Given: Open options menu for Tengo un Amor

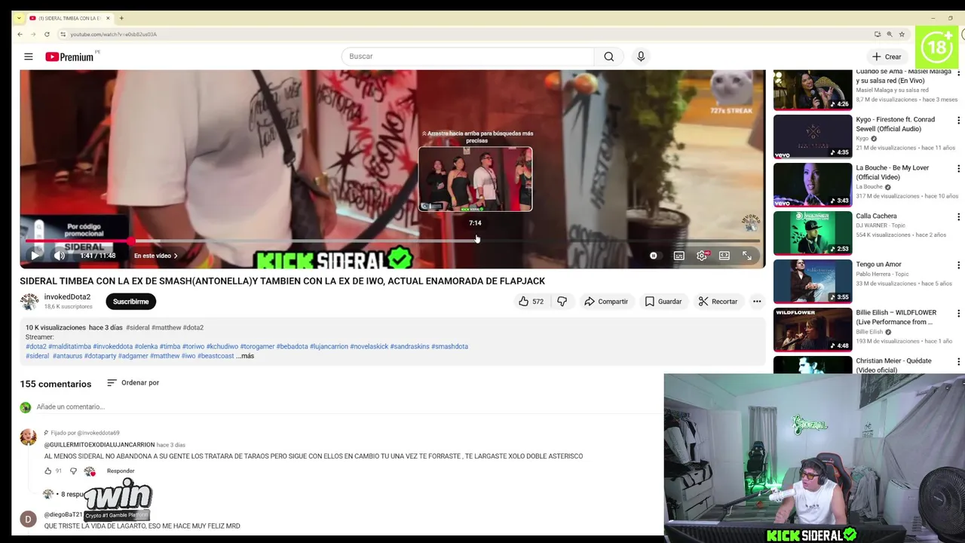Looking at the screenshot, I should (958, 265).
